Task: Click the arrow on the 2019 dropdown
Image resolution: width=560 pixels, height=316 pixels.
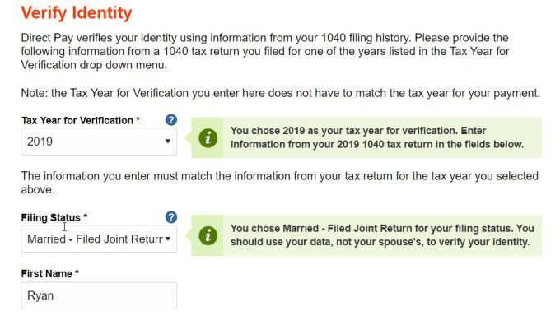Action: click(167, 141)
